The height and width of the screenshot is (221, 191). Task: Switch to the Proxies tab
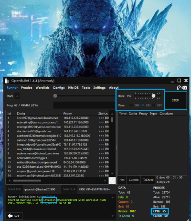(27, 88)
